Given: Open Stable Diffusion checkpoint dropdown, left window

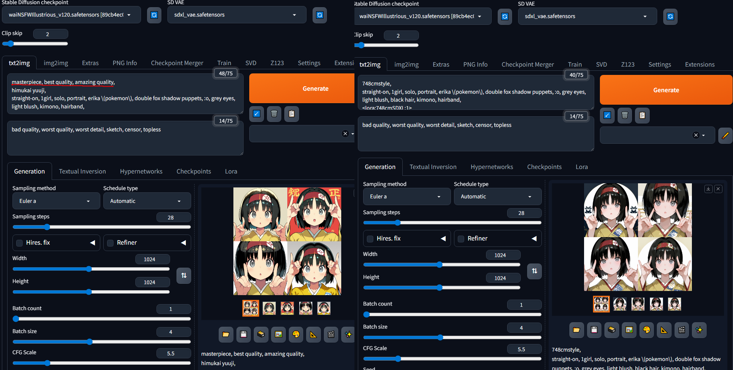Looking at the screenshot, I should [71, 15].
